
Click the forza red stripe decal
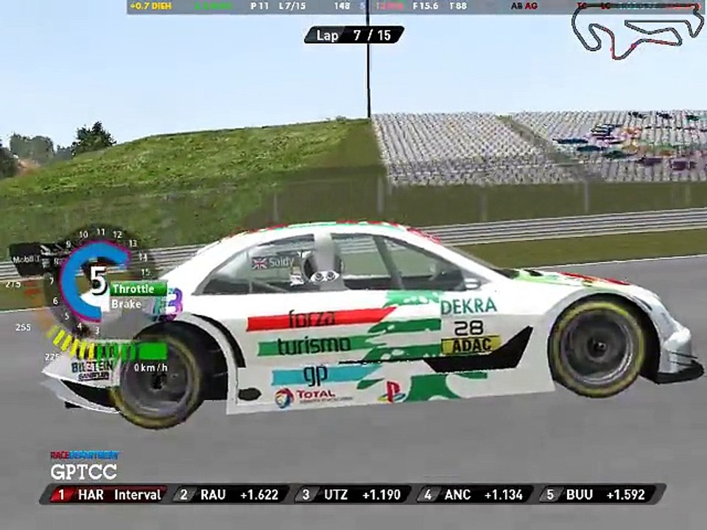(321, 319)
